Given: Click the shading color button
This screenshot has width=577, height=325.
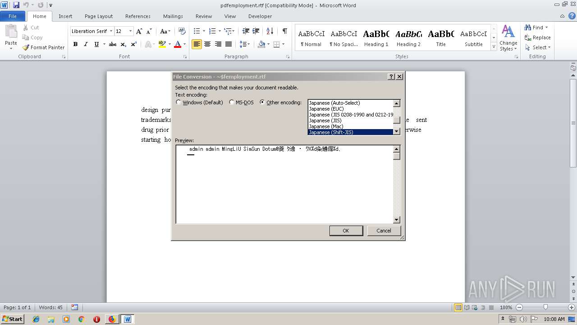Looking at the screenshot, I should [x=261, y=44].
